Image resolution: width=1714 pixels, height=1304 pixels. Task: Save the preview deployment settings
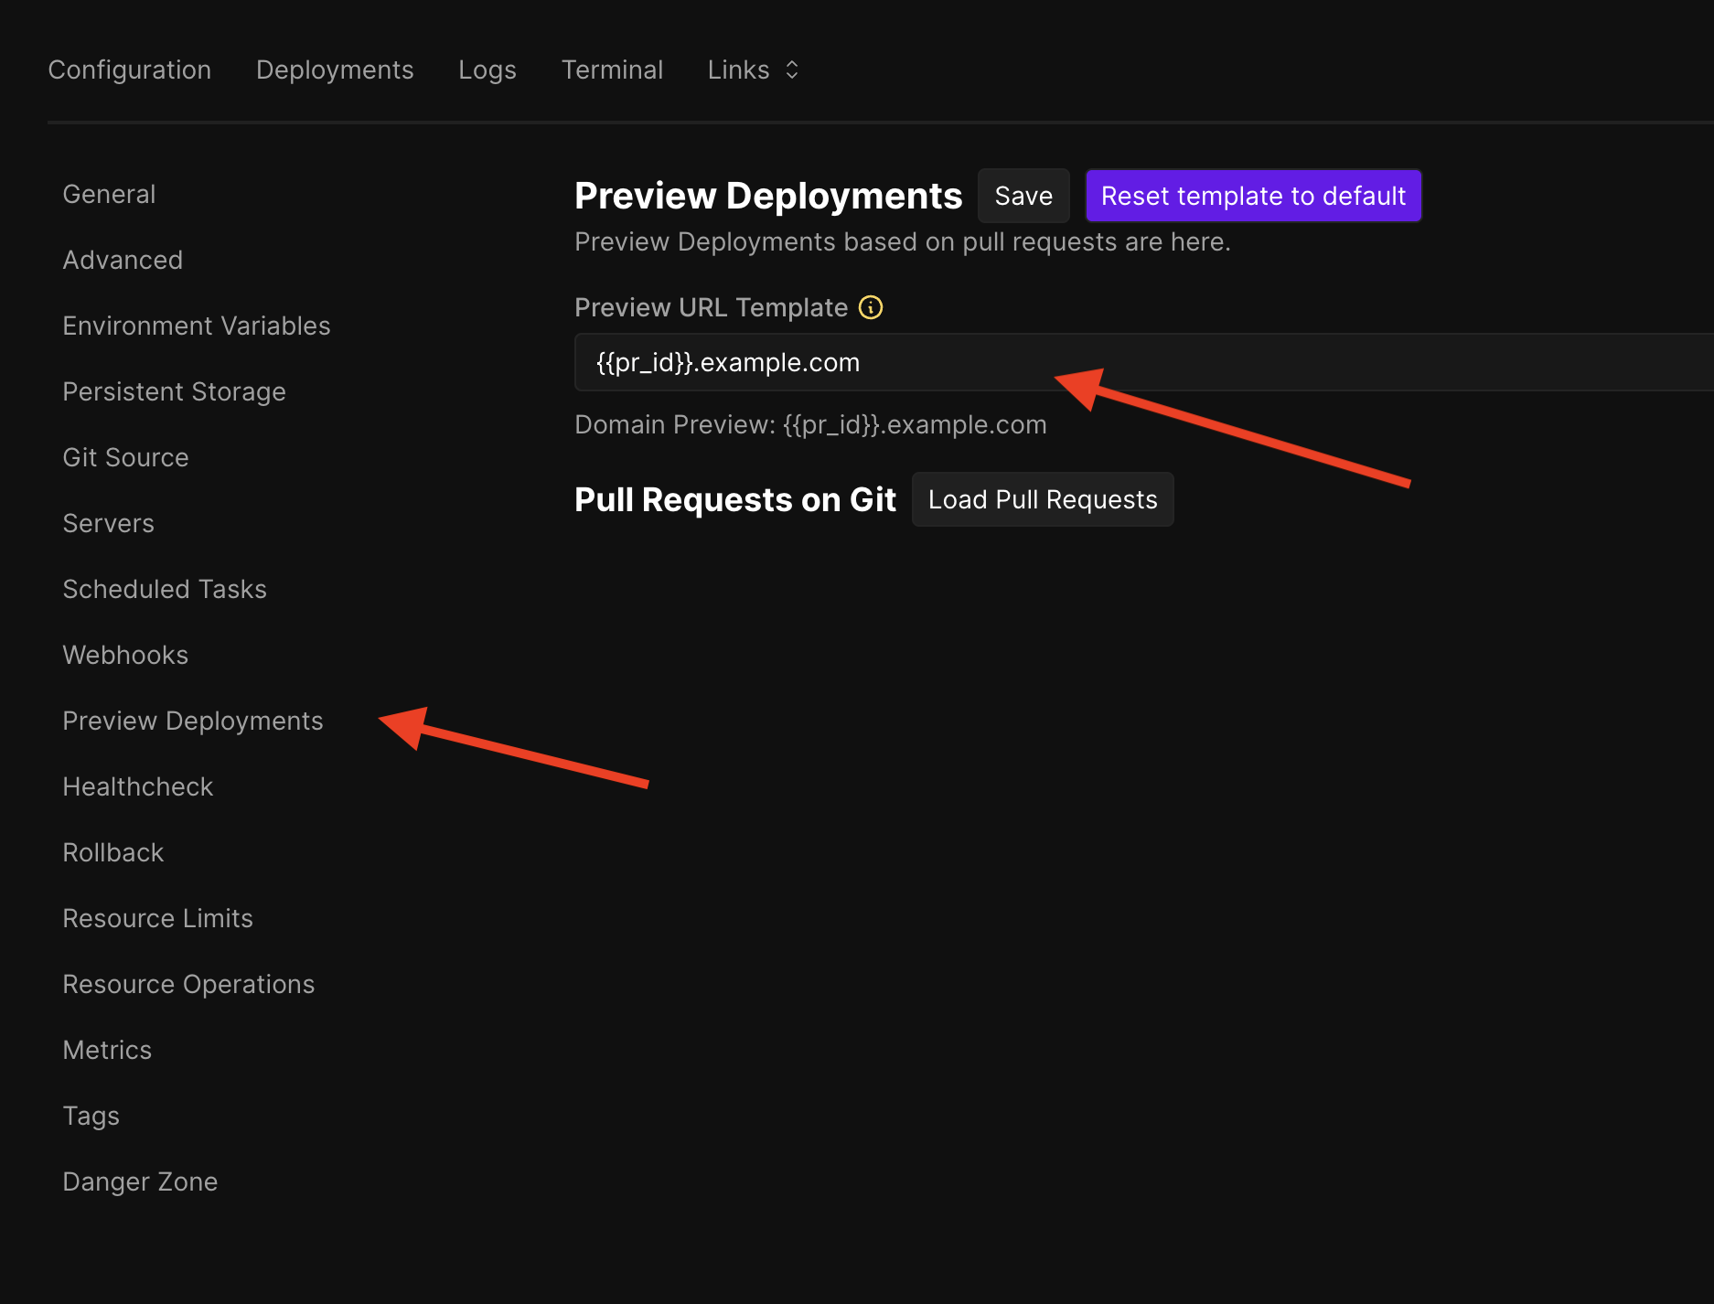tap(1023, 196)
